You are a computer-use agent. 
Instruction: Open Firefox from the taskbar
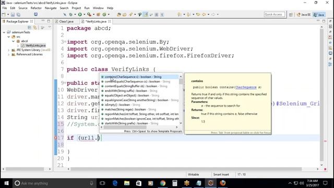[223, 183]
